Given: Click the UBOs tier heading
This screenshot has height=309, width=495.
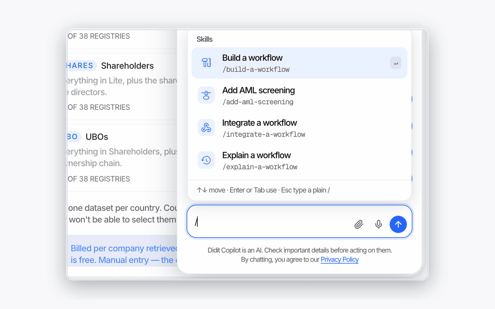Looking at the screenshot, I should click(97, 137).
